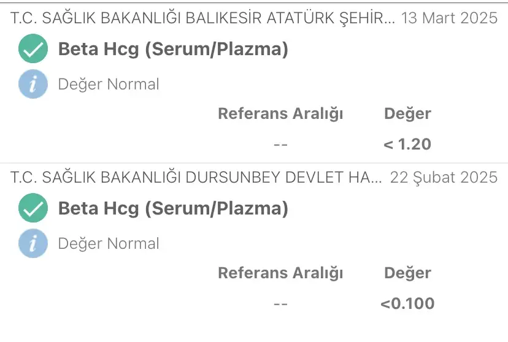Click the 22 Şubat 2025 date
This screenshot has width=508, height=342.
(444, 177)
